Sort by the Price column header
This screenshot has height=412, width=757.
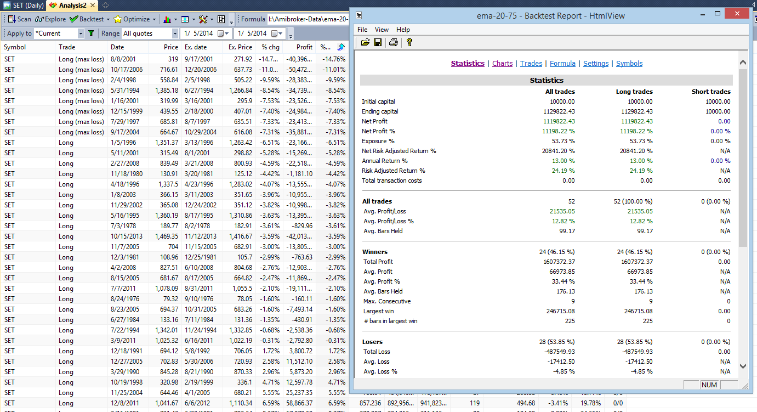[x=164, y=47]
